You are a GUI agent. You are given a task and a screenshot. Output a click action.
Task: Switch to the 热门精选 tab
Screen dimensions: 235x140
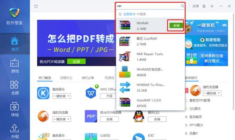coord(45,78)
